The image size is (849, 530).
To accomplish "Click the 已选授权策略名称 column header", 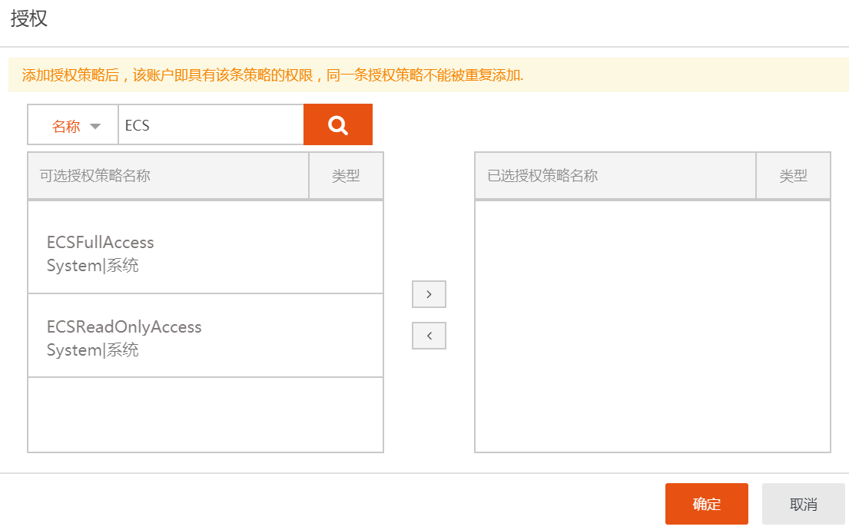I will tap(615, 175).
